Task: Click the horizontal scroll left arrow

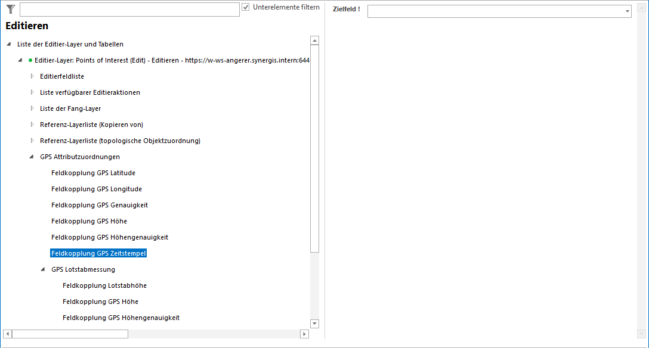Action: coord(7,334)
